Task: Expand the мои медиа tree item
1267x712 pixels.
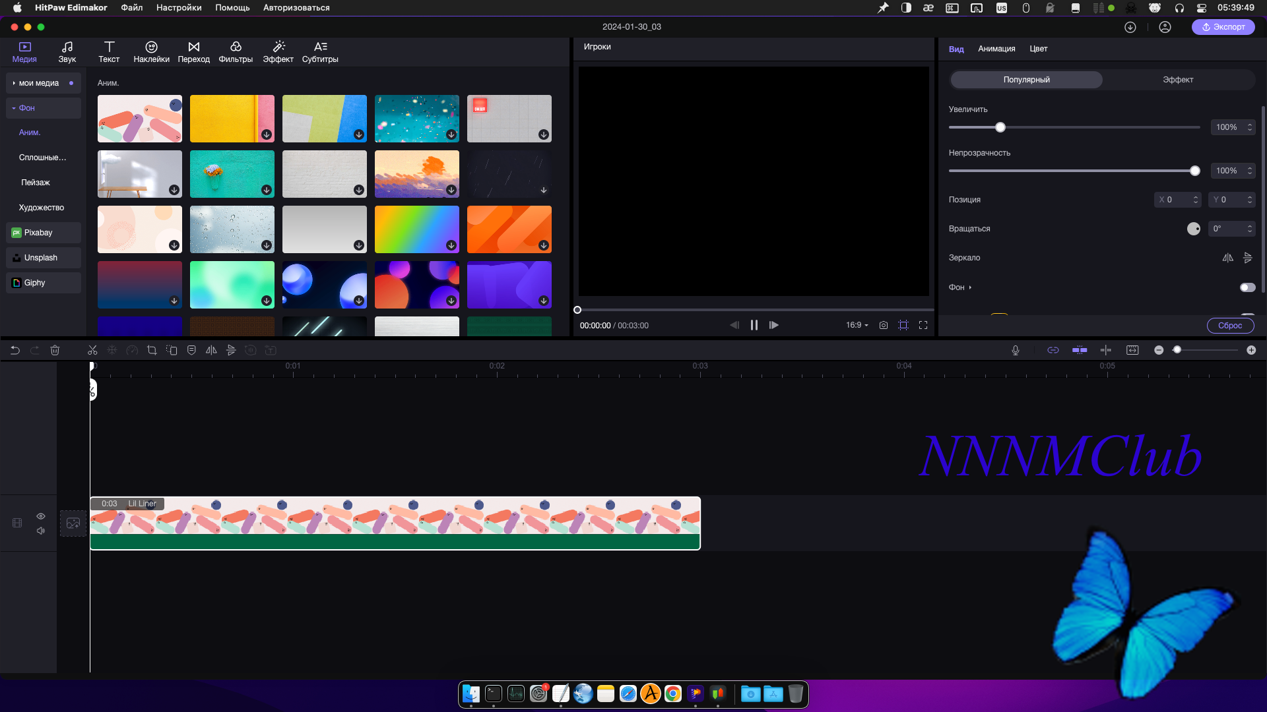Action: click(14, 83)
